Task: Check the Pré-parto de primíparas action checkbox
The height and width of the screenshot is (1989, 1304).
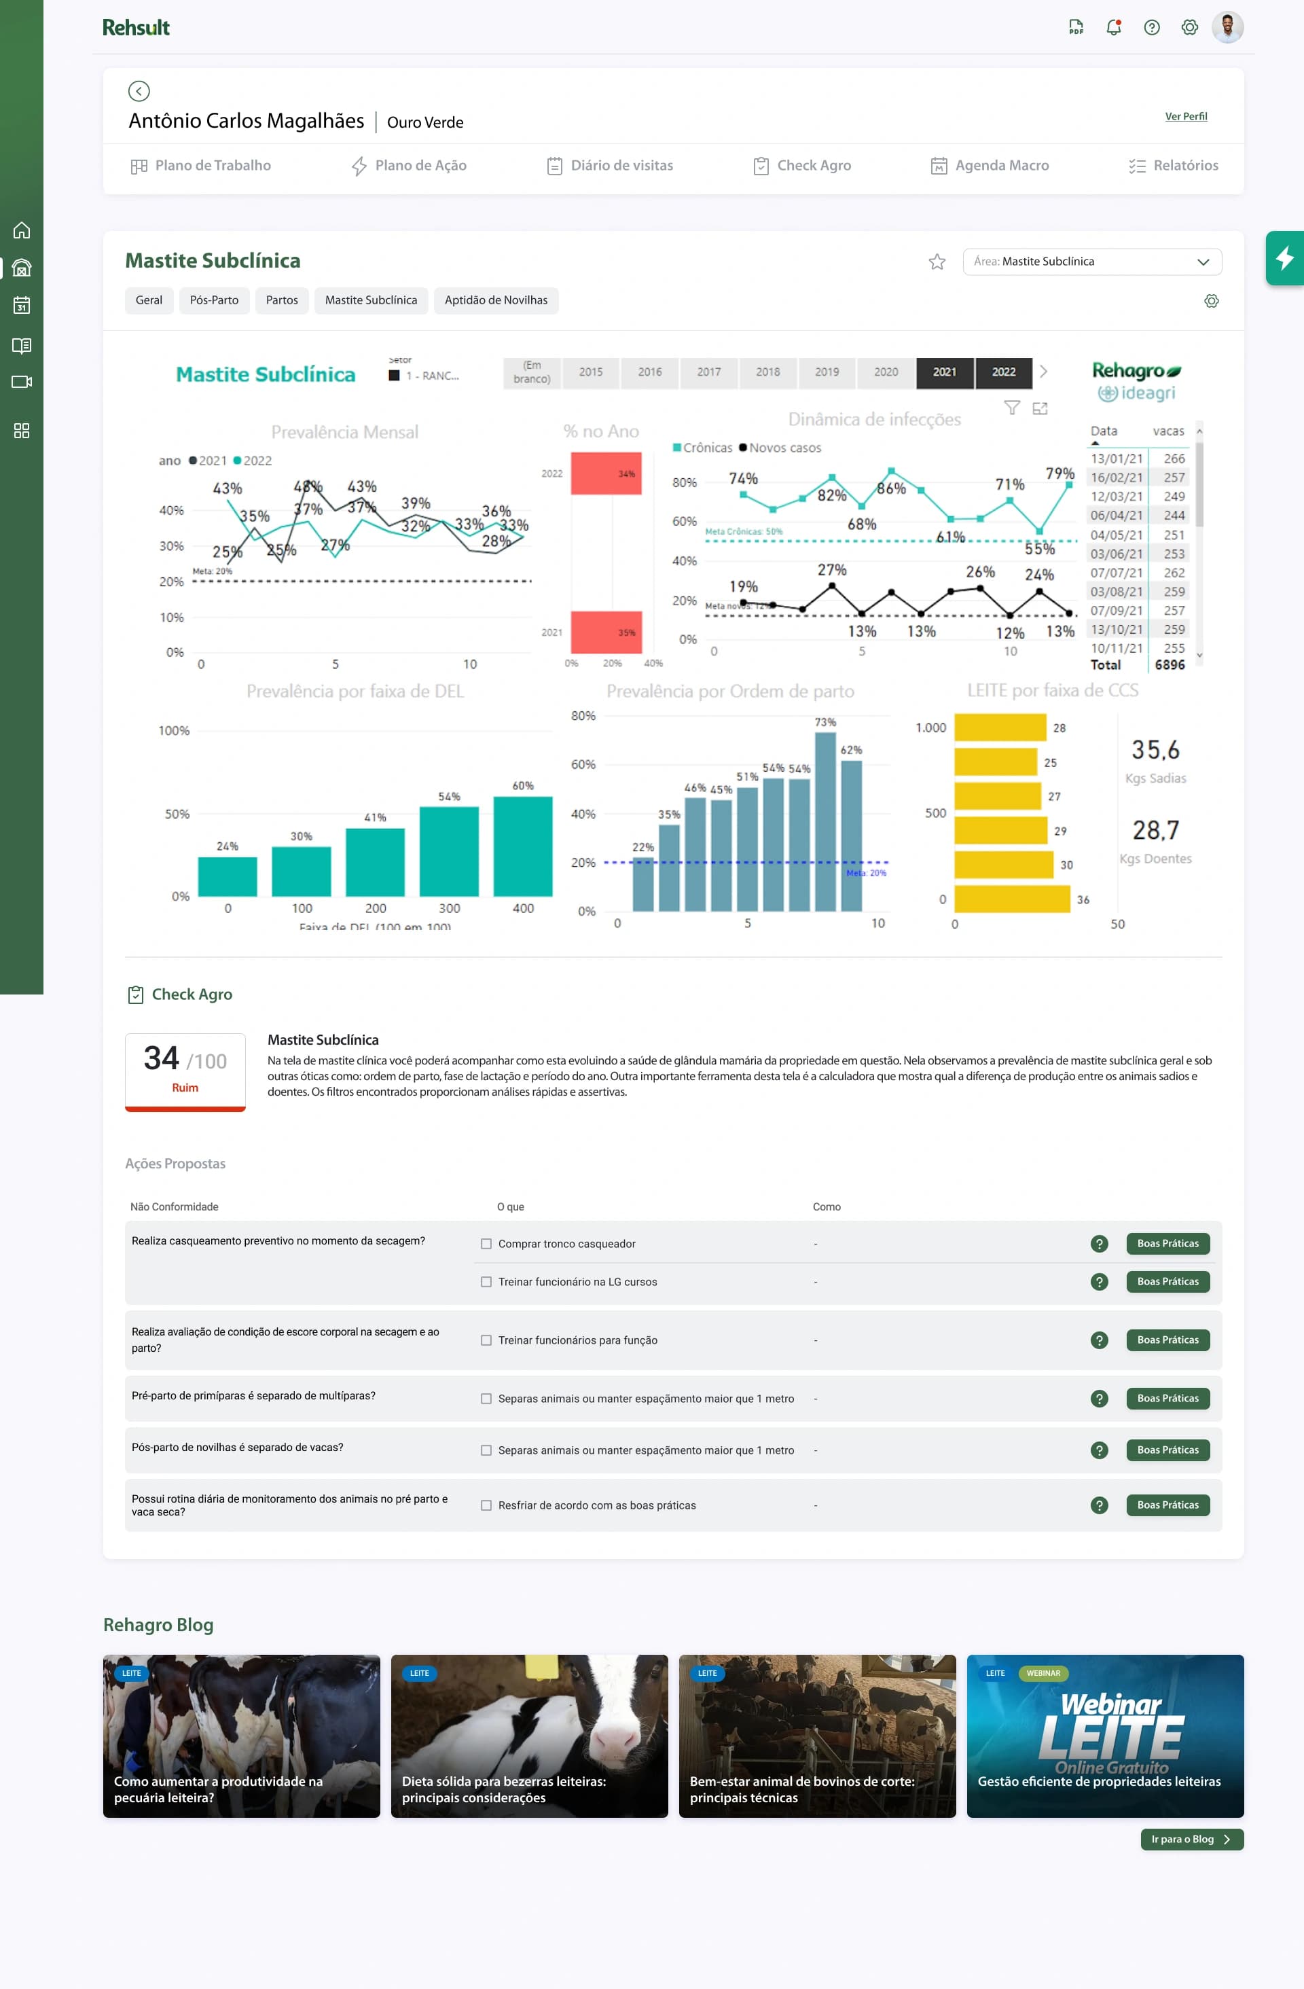Action: [x=486, y=1398]
